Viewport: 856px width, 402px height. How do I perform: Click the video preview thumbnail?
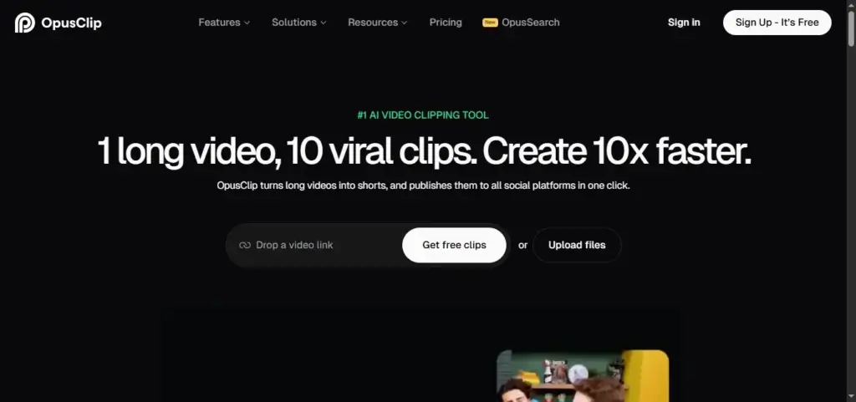pyautogui.click(x=583, y=376)
